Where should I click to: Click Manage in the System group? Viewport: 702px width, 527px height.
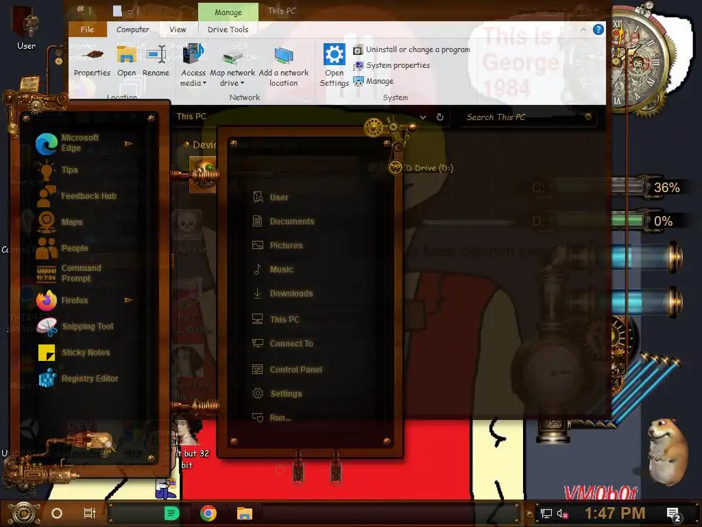pyautogui.click(x=374, y=81)
